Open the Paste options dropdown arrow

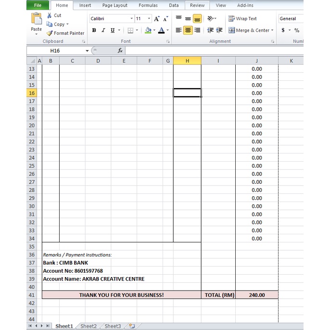[x=36, y=34]
